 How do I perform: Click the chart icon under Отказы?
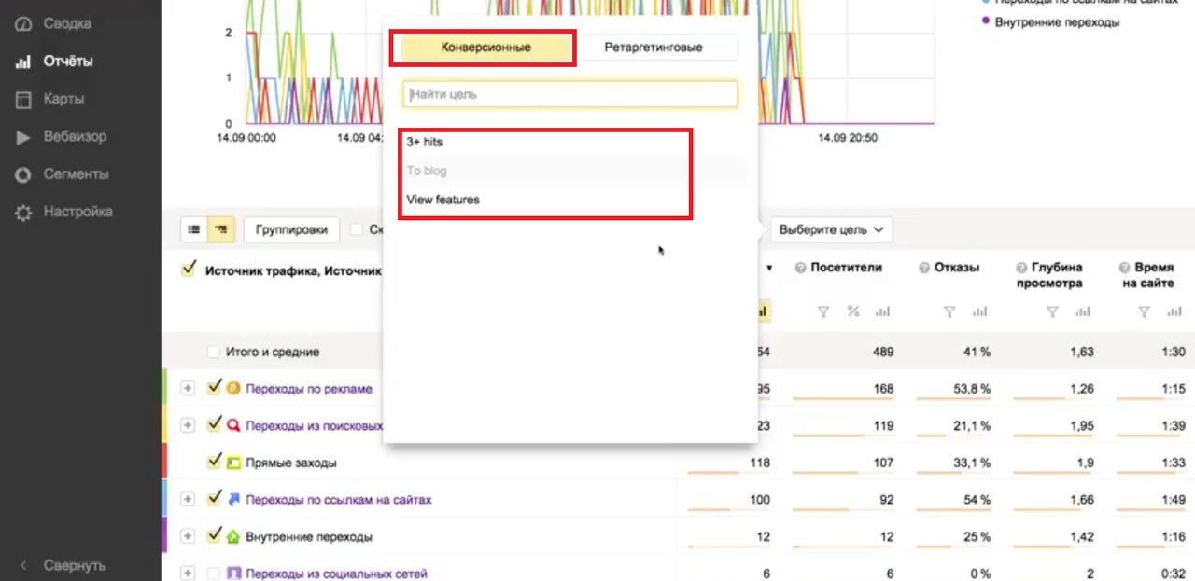[979, 312]
